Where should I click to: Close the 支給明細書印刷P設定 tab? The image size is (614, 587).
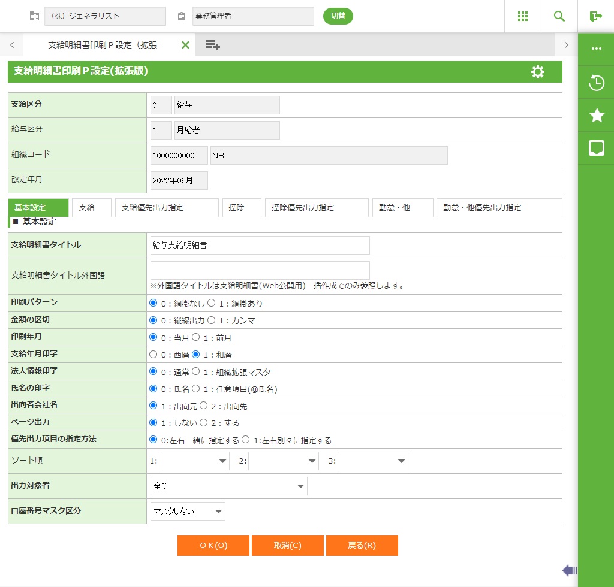pyautogui.click(x=185, y=45)
